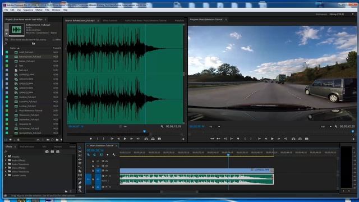Toggle V2 track output eye
The height and width of the screenshot is (202, 359).
[107, 166]
